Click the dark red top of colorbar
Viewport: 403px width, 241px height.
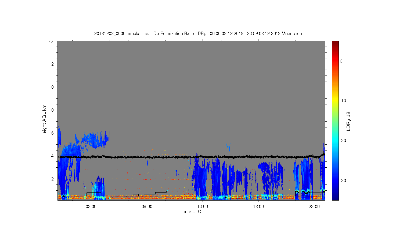[x=335, y=44]
